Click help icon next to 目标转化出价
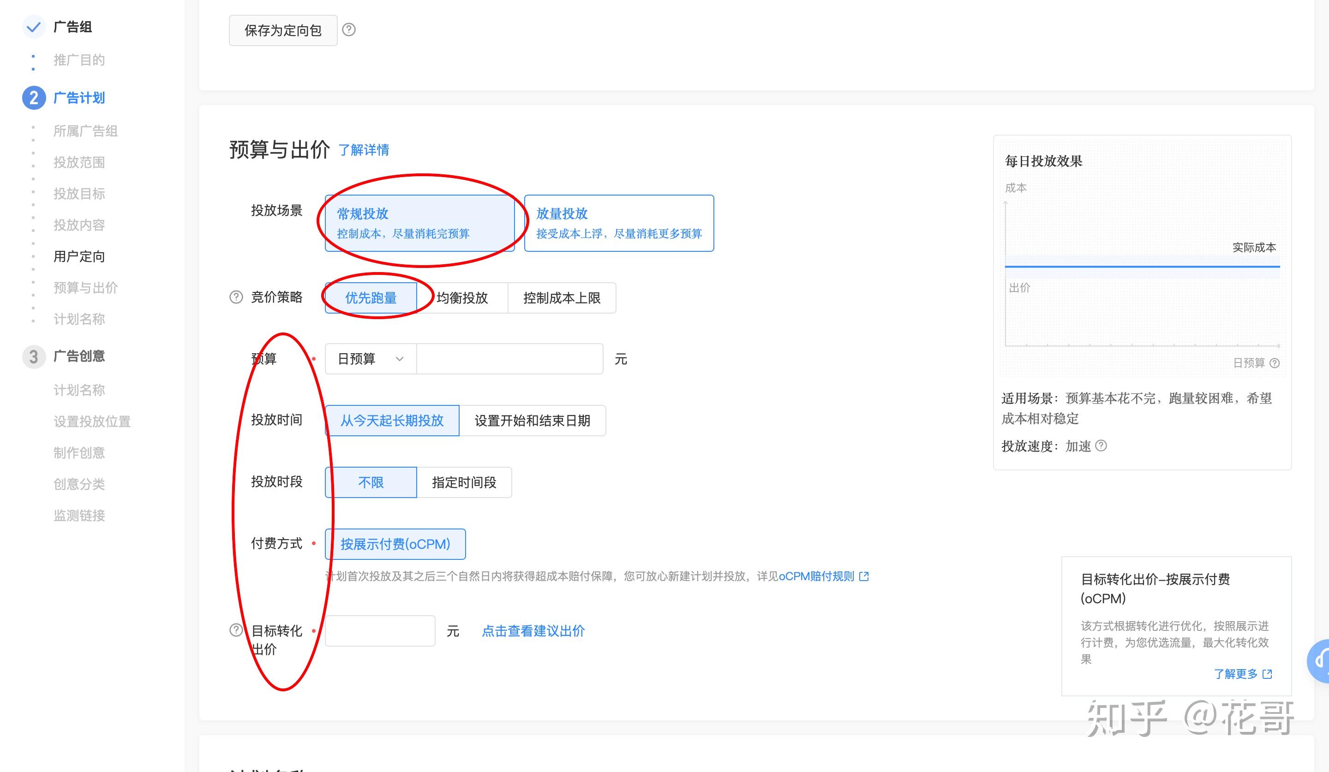1329x772 pixels. (x=236, y=630)
